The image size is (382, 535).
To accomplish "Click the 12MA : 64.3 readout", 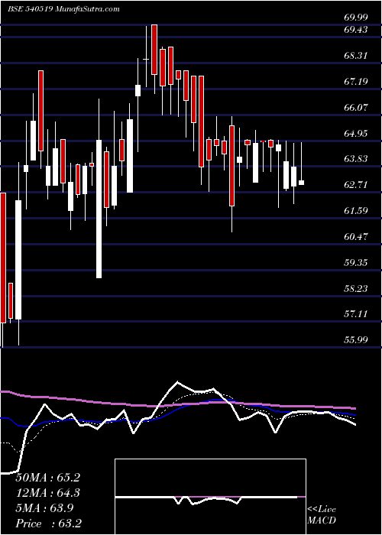I will [48, 493].
